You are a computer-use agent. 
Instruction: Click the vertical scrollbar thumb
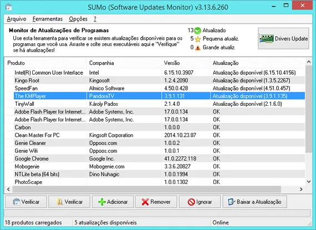click(x=309, y=109)
